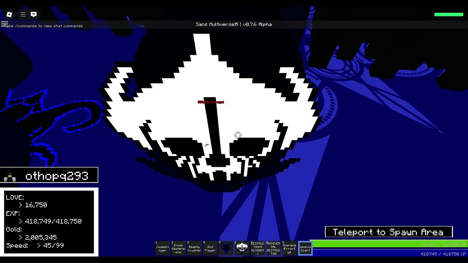Click the EXP value 418,749/418,750
The image size is (468, 263).
point(53,221)
